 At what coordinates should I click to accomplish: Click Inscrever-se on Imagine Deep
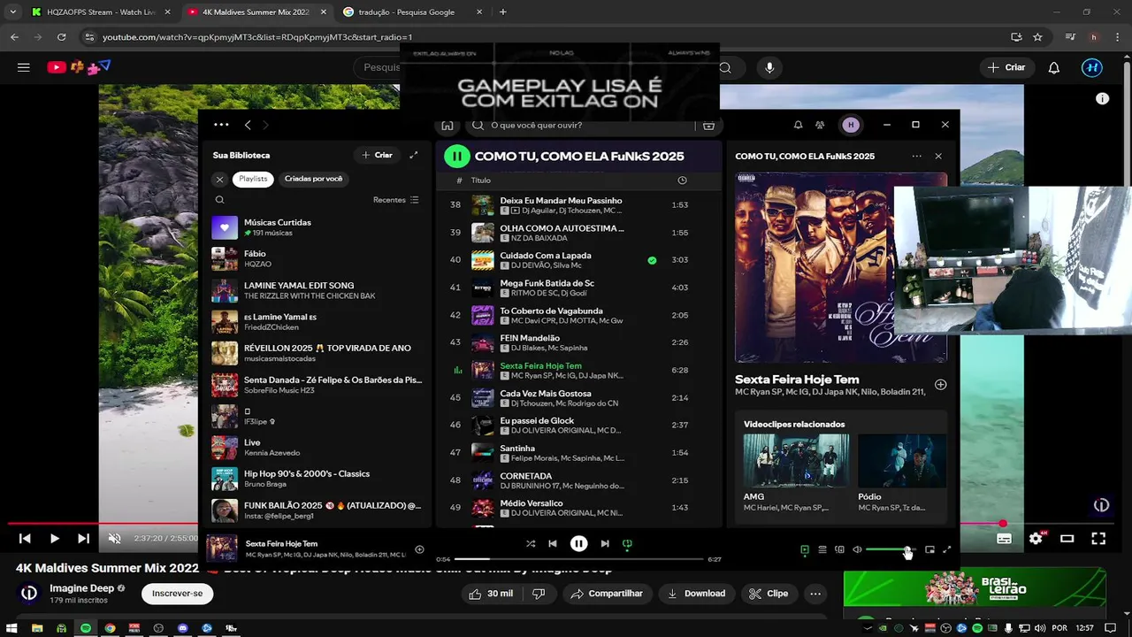tap(177, 594)
